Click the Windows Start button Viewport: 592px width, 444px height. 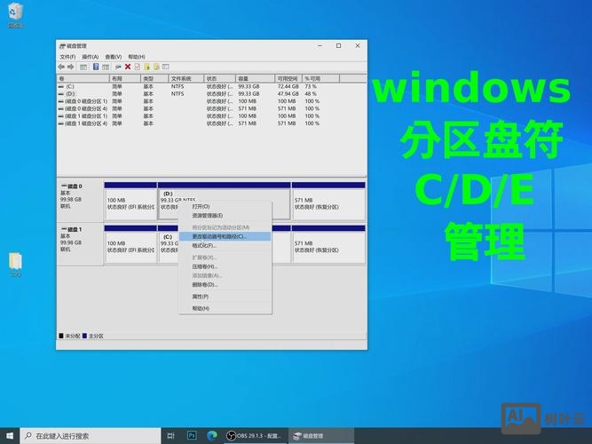coord(9,436)
